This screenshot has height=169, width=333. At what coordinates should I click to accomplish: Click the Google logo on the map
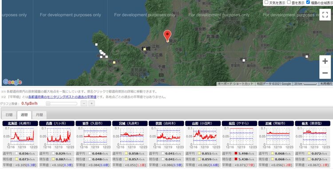12,82
